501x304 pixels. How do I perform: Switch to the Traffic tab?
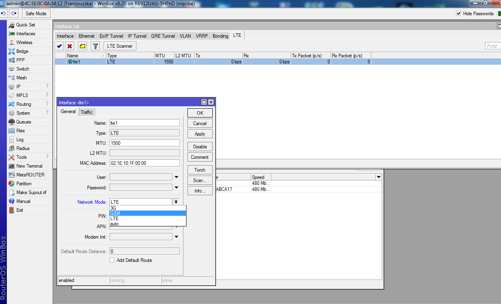(87, 112)
